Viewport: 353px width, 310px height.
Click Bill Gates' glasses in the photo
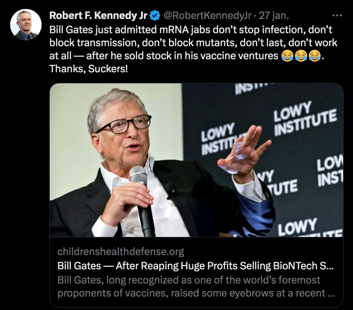(123, 124)
